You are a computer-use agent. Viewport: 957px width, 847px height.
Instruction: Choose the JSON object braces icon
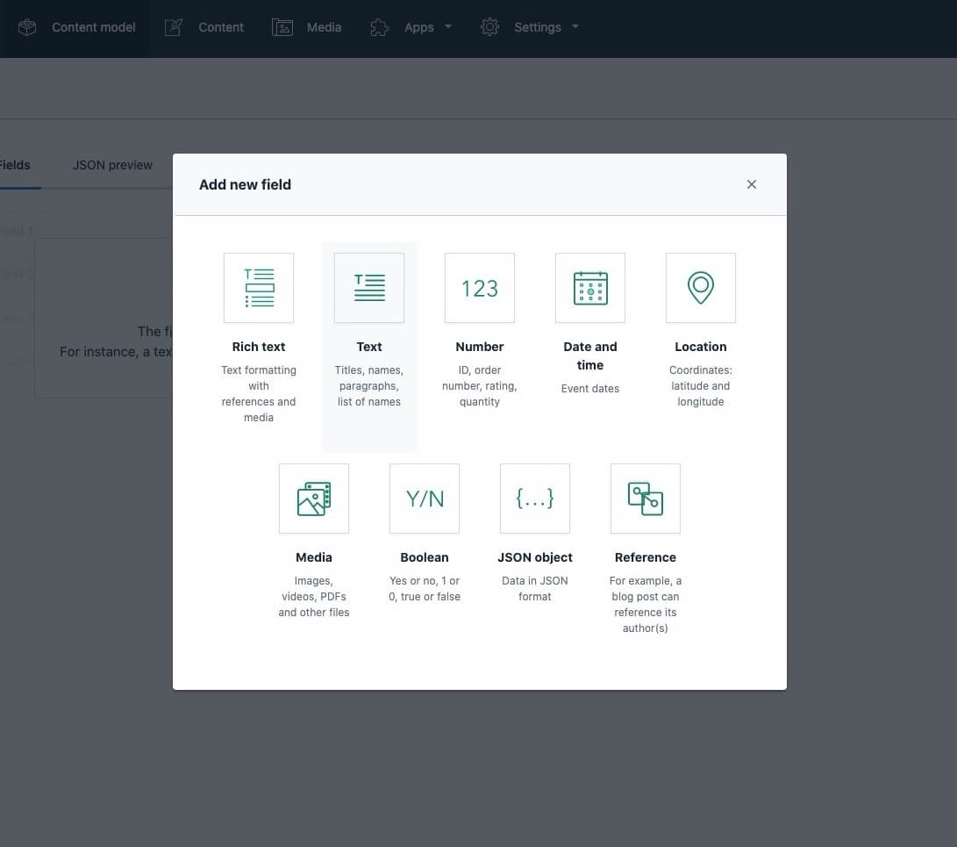pyautogui.click(x=535, y=499)
